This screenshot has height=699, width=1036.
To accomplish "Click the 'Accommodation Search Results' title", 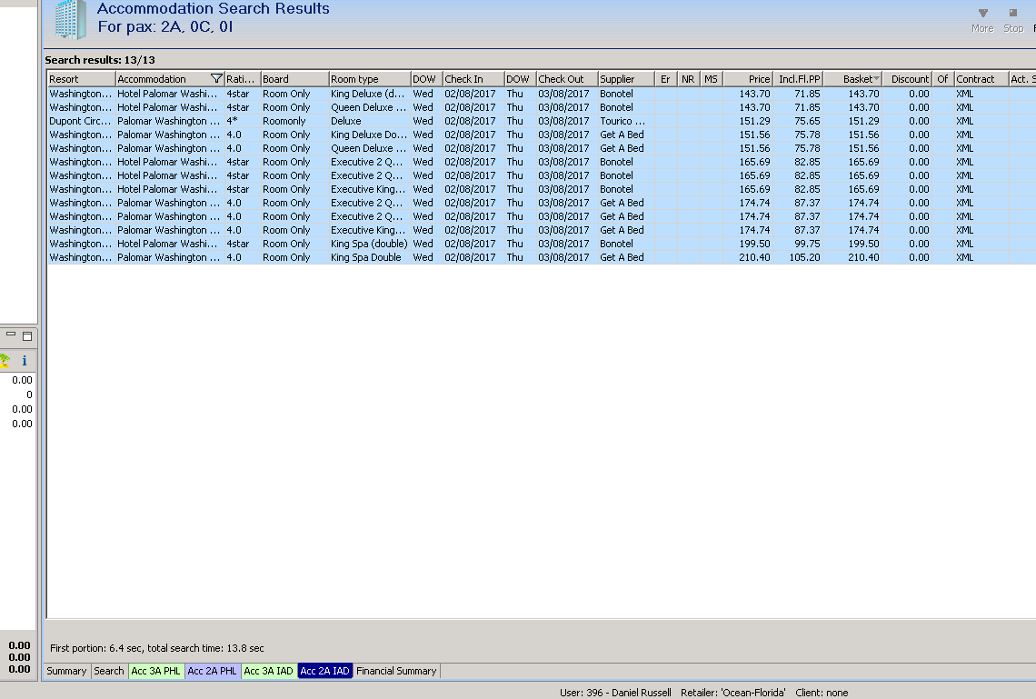I will tap(213, 8).
